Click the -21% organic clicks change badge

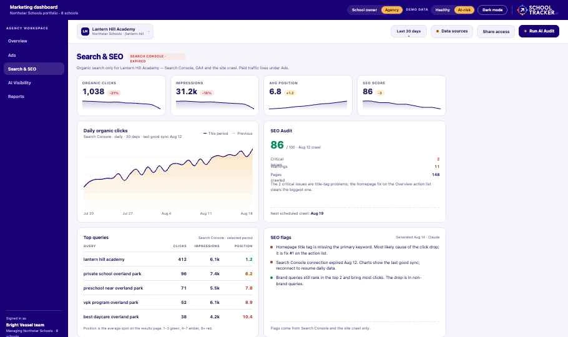(114, 93)
